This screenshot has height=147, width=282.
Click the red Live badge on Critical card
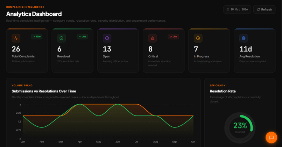coord(174,36)
